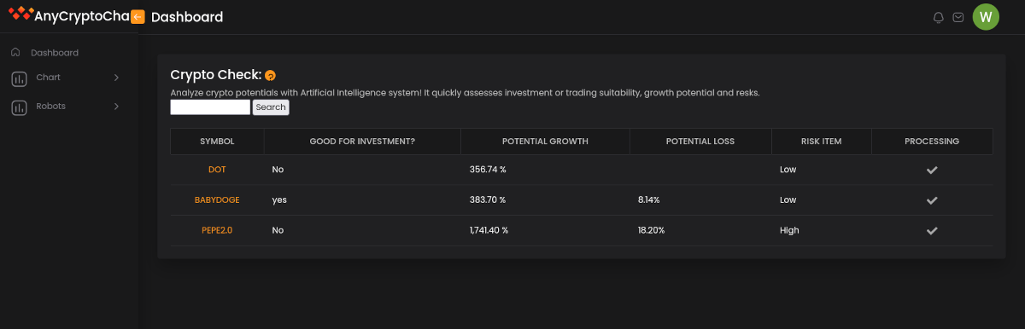Open the user avatar W menu
Screen dimensions: 1025x329
coord(986,16)
